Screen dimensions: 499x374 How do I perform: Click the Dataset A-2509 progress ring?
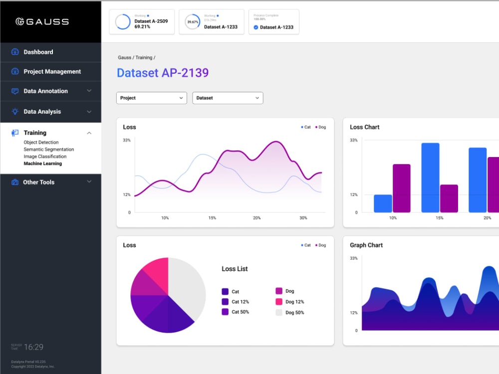point(122,22)
